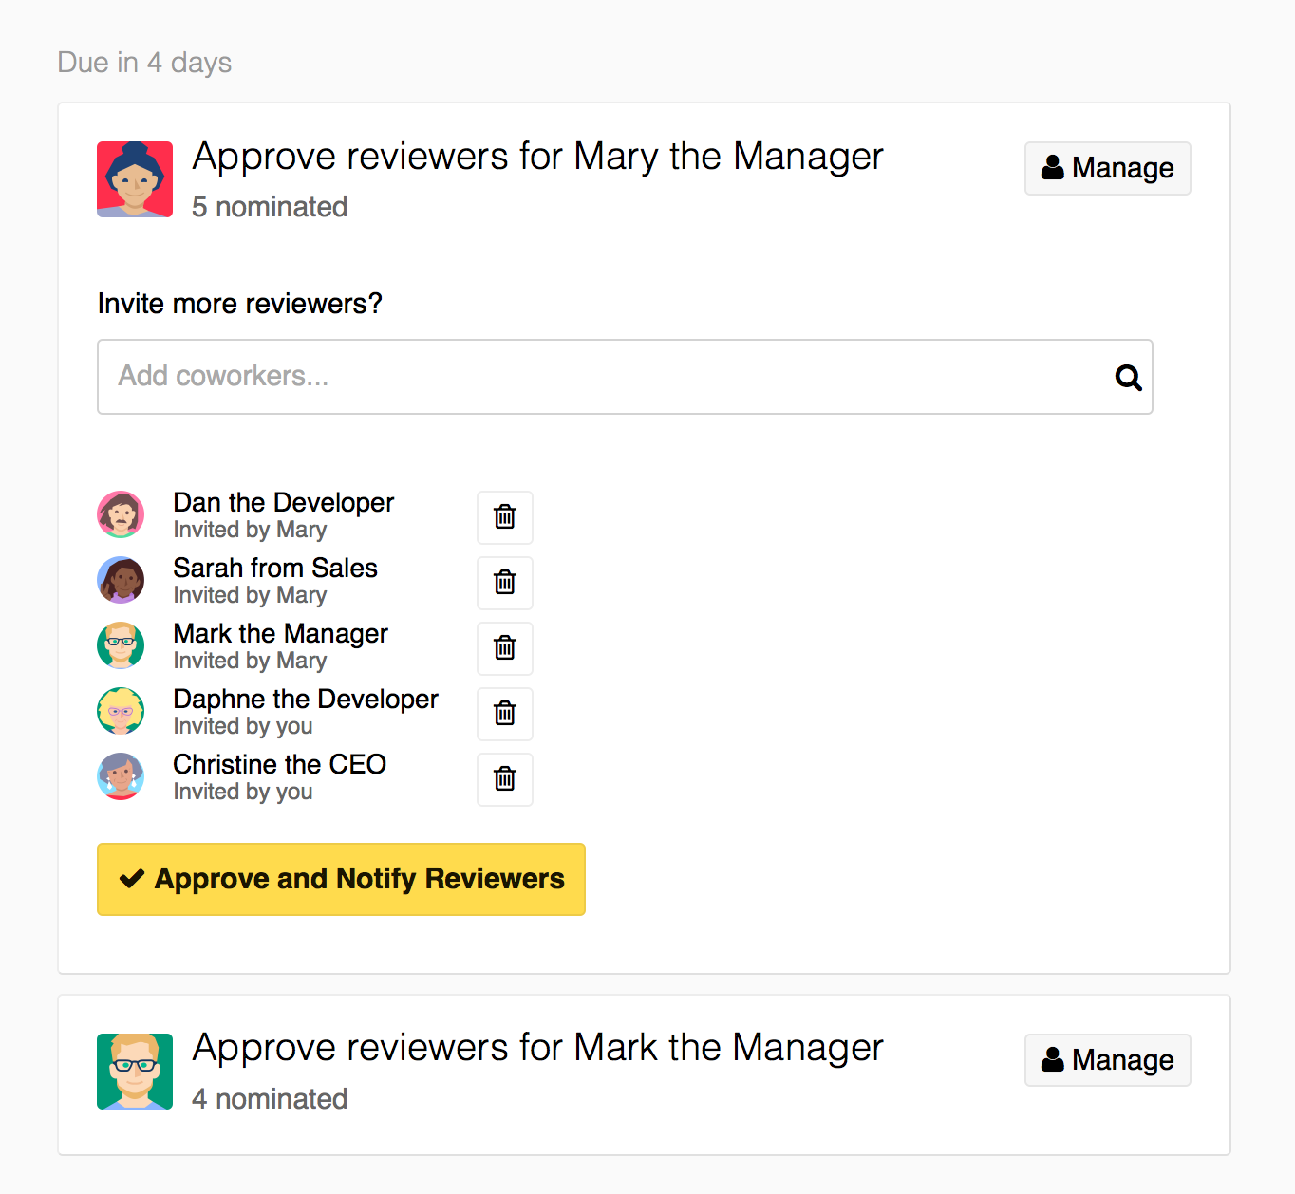Screen dimensions: 1295x1194
Task: Click Sarah from Sales reviewer entry
Action: pyautogui.click(x=275, y=580)
